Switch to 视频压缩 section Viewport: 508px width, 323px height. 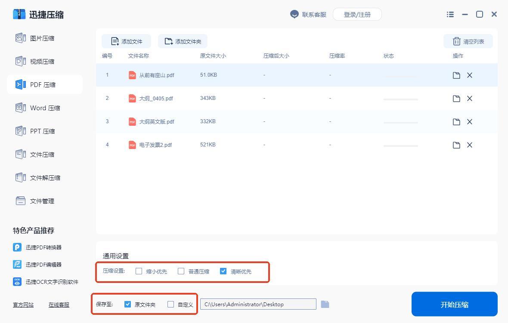[x=42, y=62]
